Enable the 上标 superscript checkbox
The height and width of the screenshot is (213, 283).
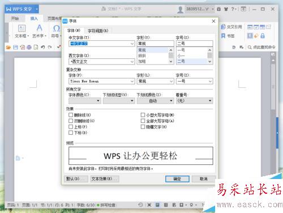click(71, 127)
